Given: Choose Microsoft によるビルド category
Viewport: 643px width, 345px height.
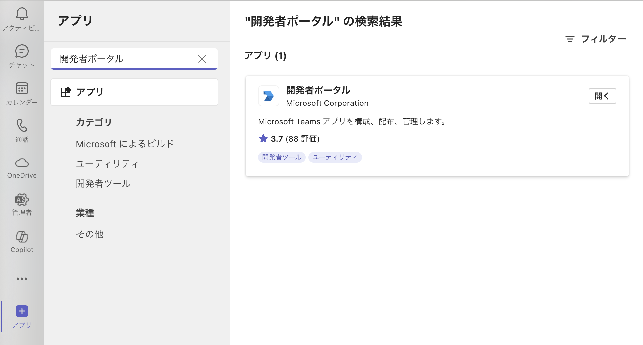Looking at the screenshot, I should coord(125,144).
